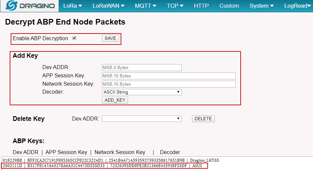Click the Network Session Key field
Image resolution: width=313 pixels, height=171 pixels.
pyautogui.click(x=169, y=84)
